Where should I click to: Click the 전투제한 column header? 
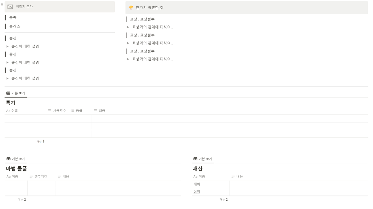point(42,176)
